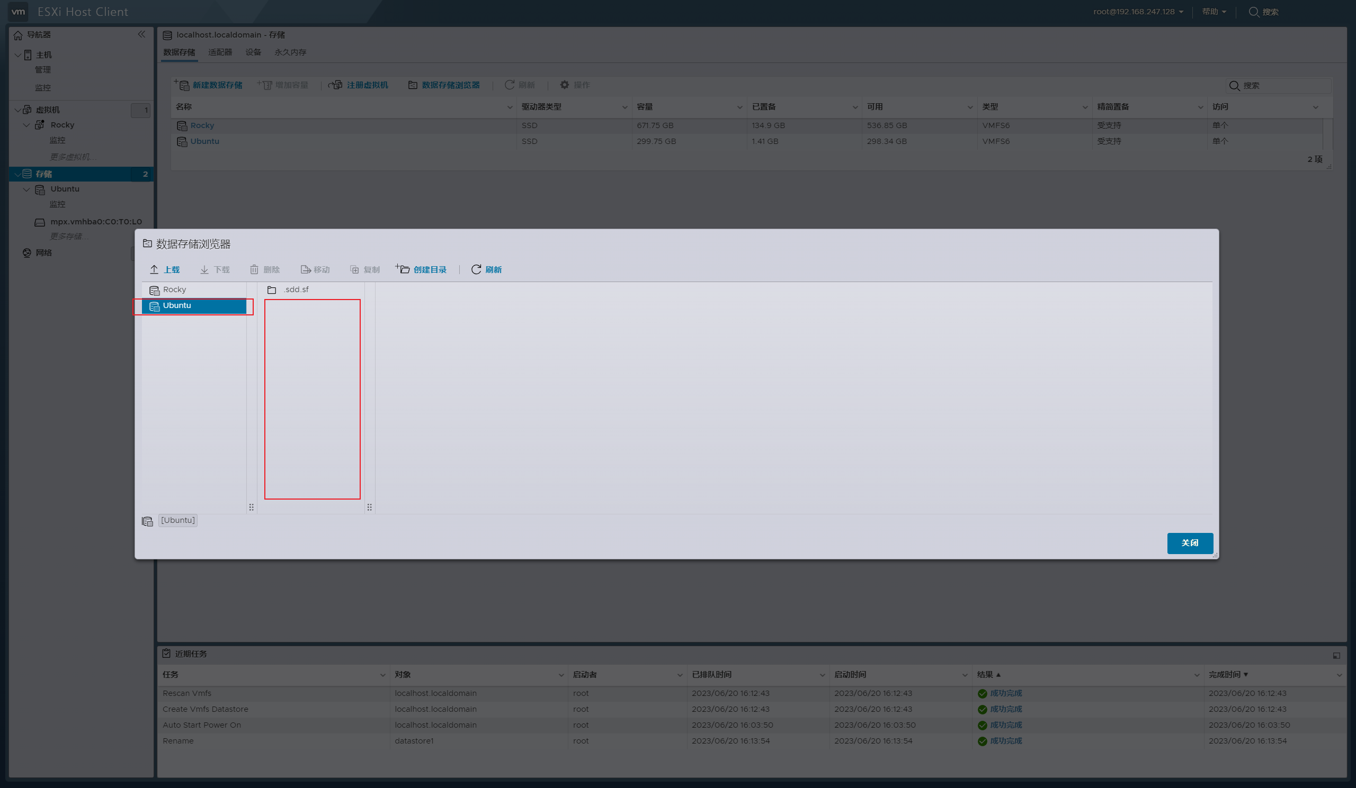The image size is (1356, 788).
Task: Open the 任务 column dropdown
Action: tap(382, 675)
